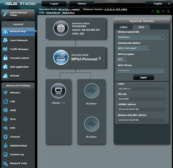This screenshot has height=168, width=173.
Task: Click the WPA-PSK key password field
Action: [140, 71]
